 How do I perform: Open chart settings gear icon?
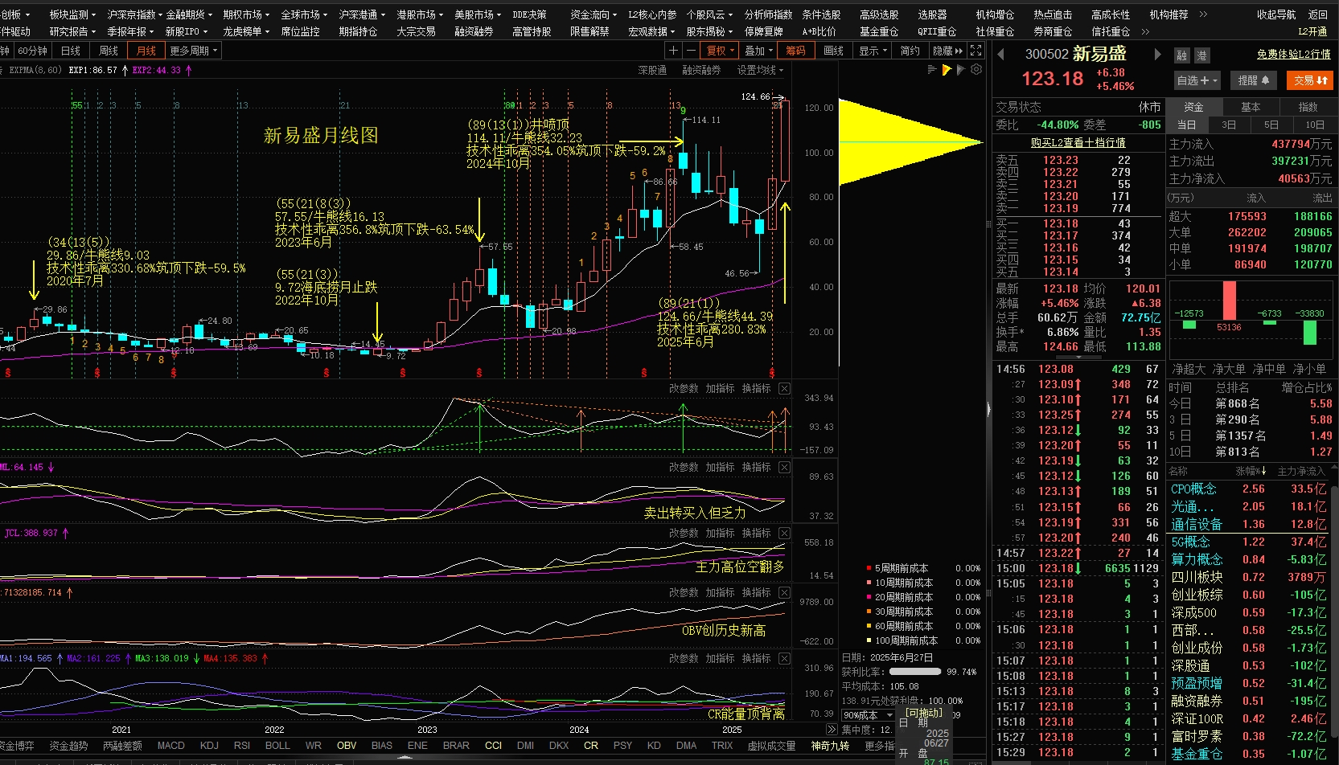tap(976, 70)
